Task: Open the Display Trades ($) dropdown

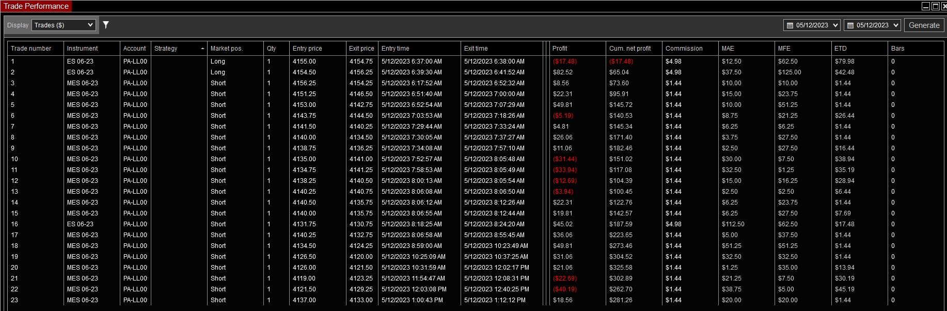Action: coord(64,25)
